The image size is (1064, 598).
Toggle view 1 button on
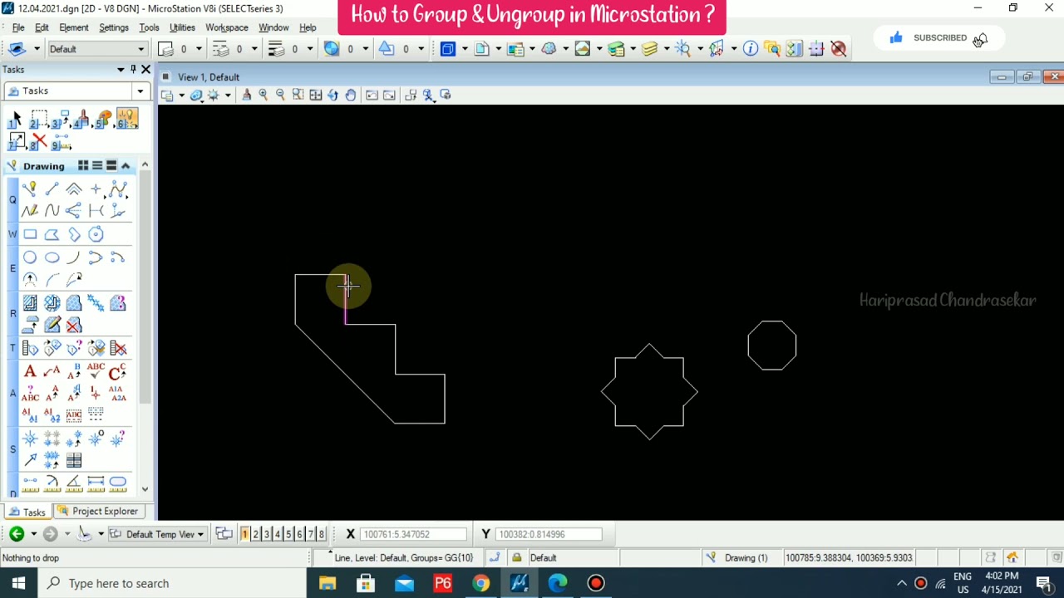click(244, 534)
